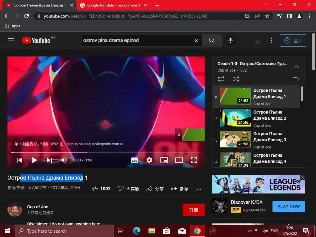The image size is (316, 237).
Task: Click the playlist panel scrollbar
Action: click(x=302, y=94)
